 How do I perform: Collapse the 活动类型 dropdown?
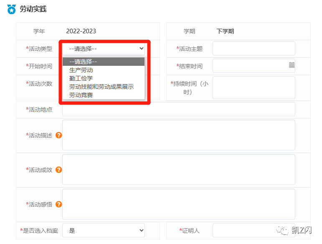103,49
